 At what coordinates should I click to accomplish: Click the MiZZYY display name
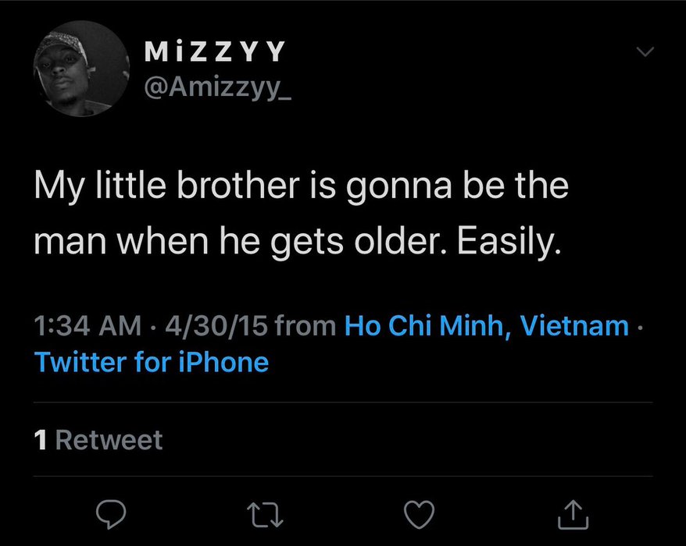click(x=215, y=51)
